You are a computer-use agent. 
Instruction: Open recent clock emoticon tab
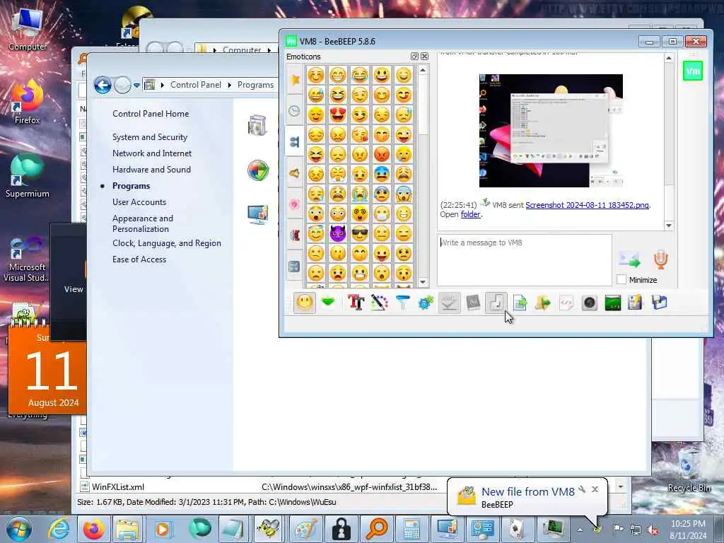coord(295,111)
